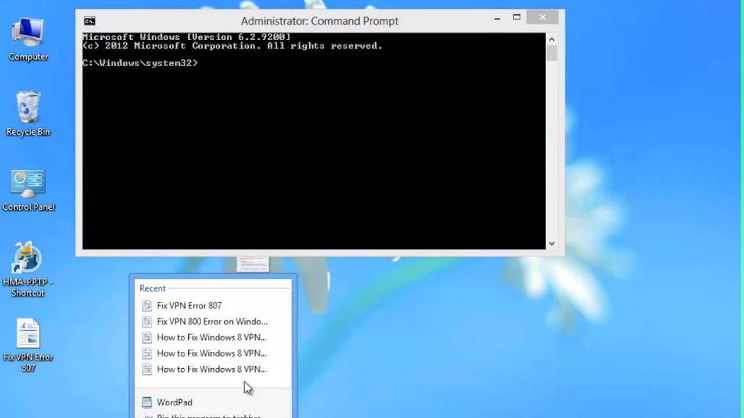The image size is (744, 418).
Task: Click Command Prompt system menu icon in title bar
Action: point(90,21)
